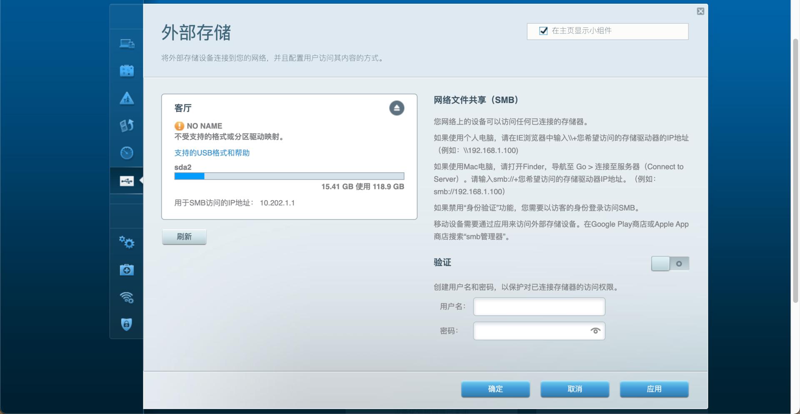
Task: Click inside the 用户名 username field
Action: click(539, 307)
